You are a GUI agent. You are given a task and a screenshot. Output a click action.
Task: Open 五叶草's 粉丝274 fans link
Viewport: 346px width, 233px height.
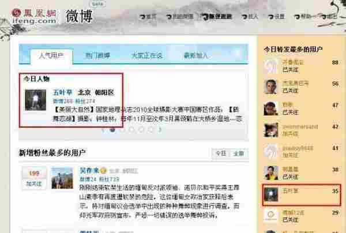[85, 102]
